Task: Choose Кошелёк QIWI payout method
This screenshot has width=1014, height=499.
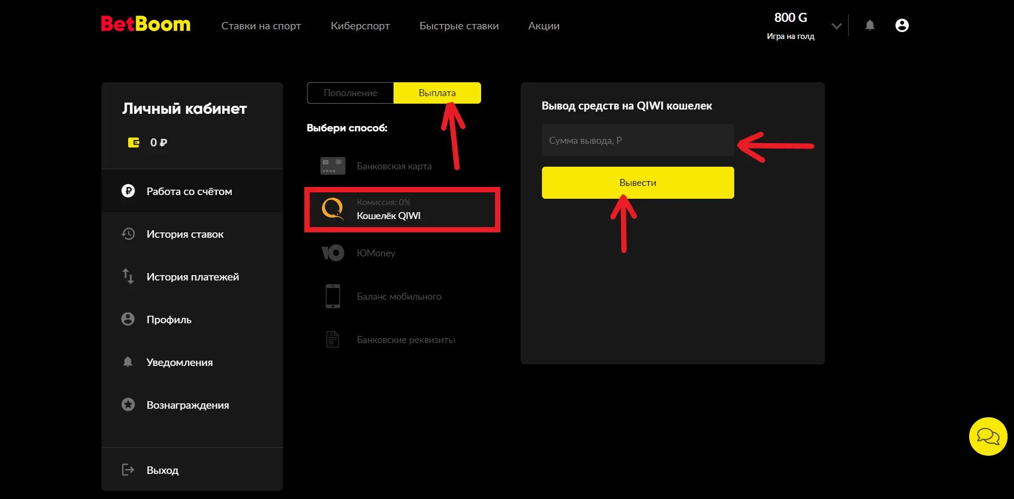Action: click(x=402, y=209)
